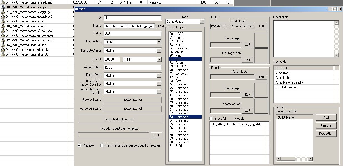Open the Race dropdown
This screenshot has width=343, height=166.
[x=202, y=22]
